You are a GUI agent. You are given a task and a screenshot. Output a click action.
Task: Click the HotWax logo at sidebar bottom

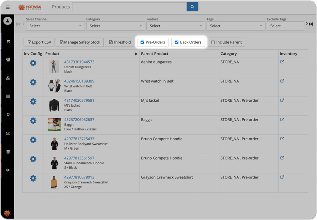coord(7,213)
